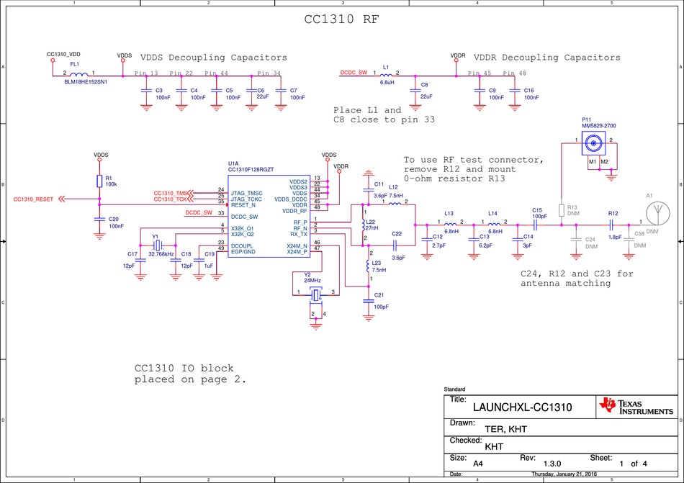Click the 24MHz crystal Y2 symbol
Viewport: 684px width, 483px height.
tap(315, 294)
